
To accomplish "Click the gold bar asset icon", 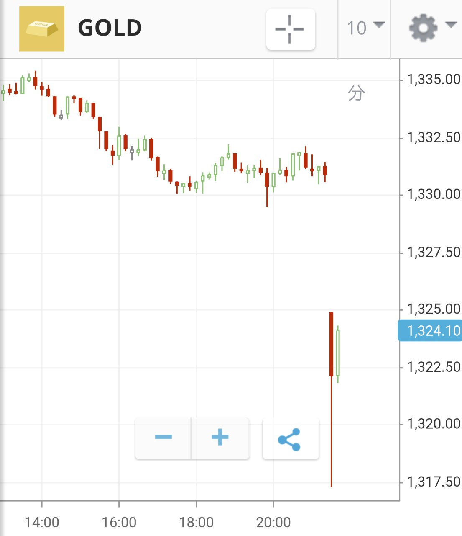I will tap(42, 28).
